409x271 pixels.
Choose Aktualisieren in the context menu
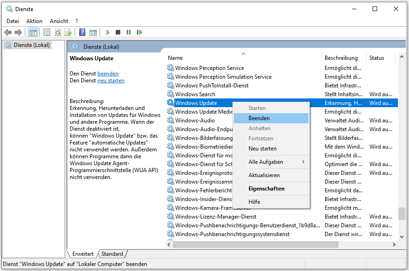271,175
